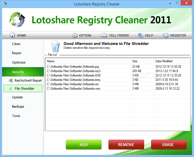Select the Softpedia.jpg file row
This screenshot has width=194, height=157.
coord(118,67)
